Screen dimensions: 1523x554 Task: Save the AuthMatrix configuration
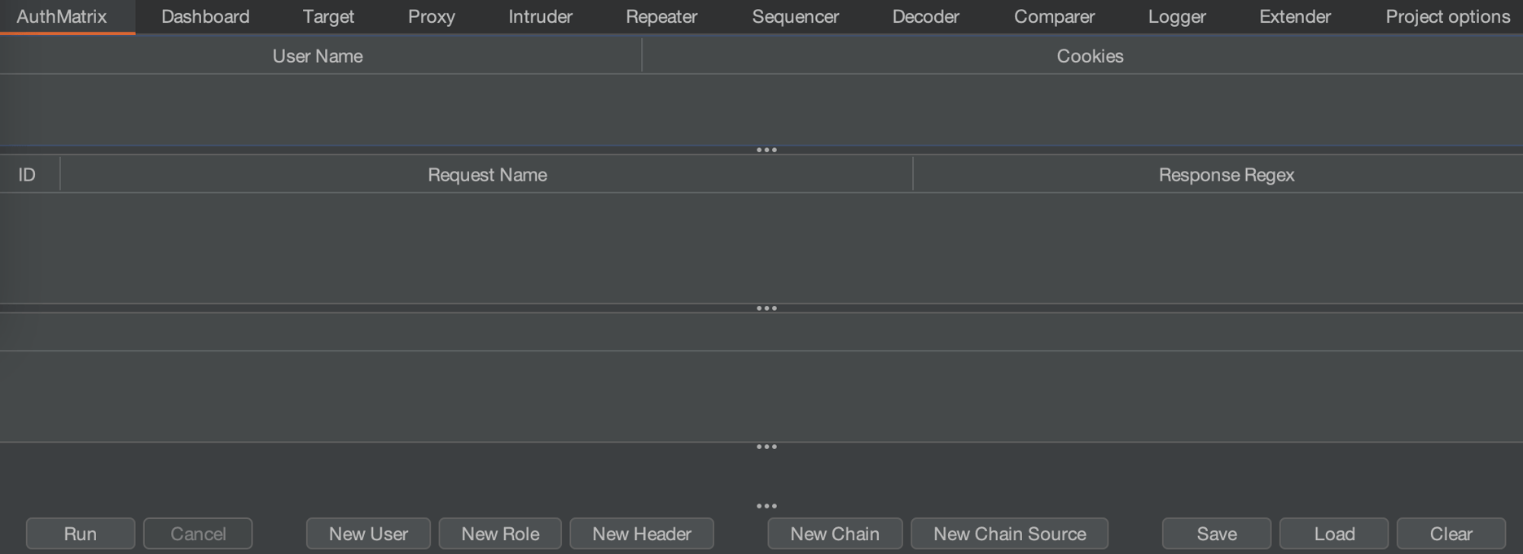coord(1217,534)
